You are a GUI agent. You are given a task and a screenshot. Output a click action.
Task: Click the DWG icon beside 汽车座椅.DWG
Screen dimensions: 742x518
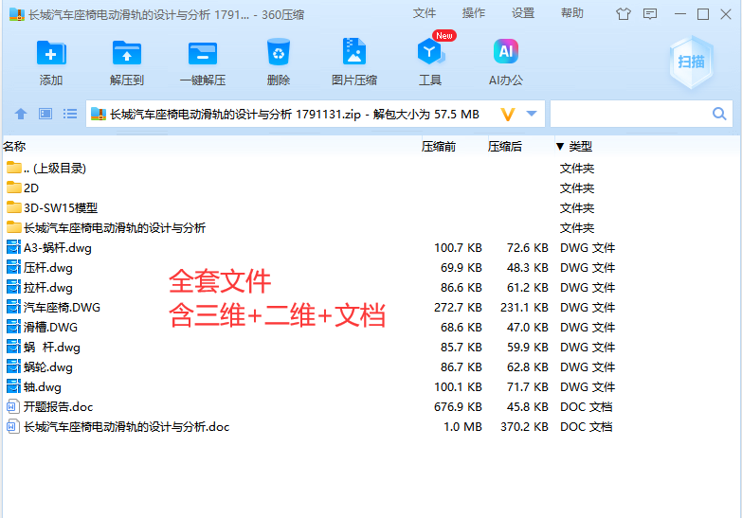[x=13, y=308]
